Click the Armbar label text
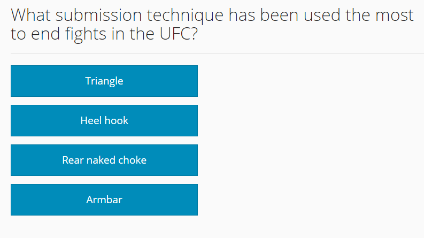Screen dimensions: 424x238 [104, 200]
